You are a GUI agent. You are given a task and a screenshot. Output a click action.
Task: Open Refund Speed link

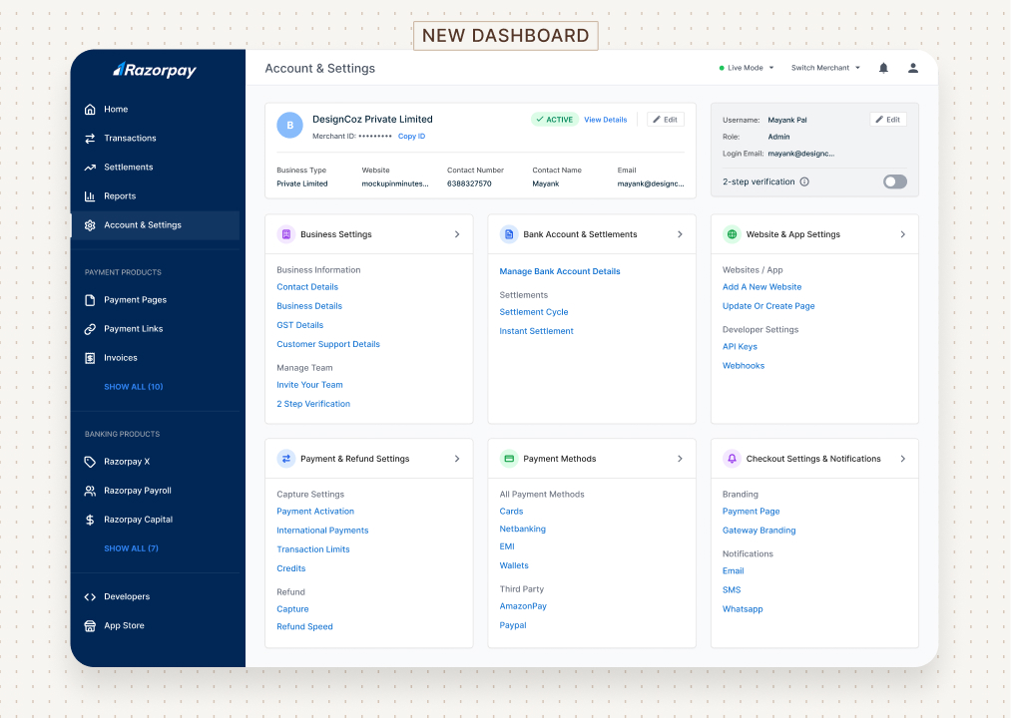[x=304, y=626]
